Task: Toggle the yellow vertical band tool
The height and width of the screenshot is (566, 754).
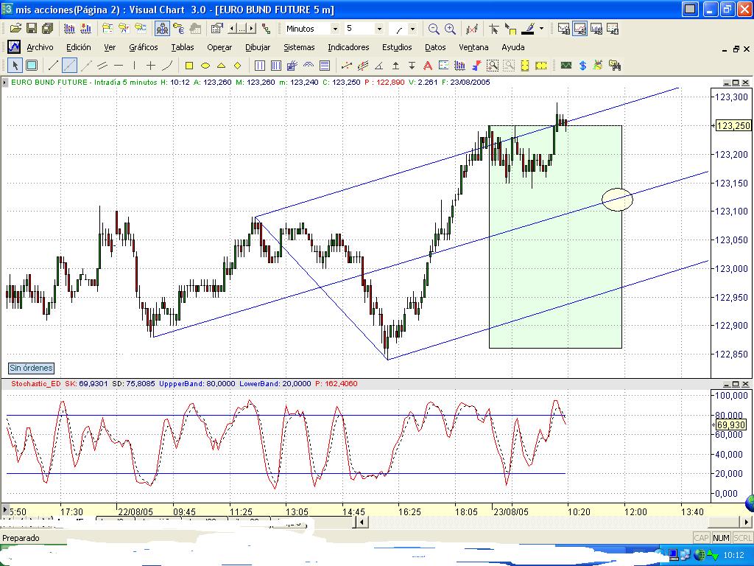Action: [x=525, y=66]
